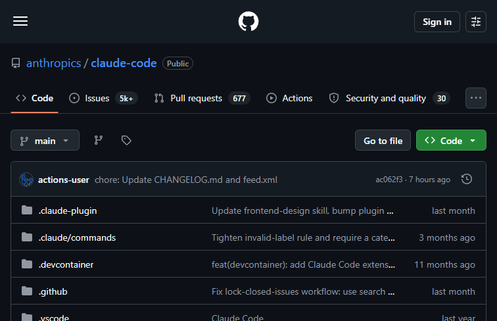
Task: Open commit 'Update frontend-design skill, bump plugin'
Action: coord(302,210)
